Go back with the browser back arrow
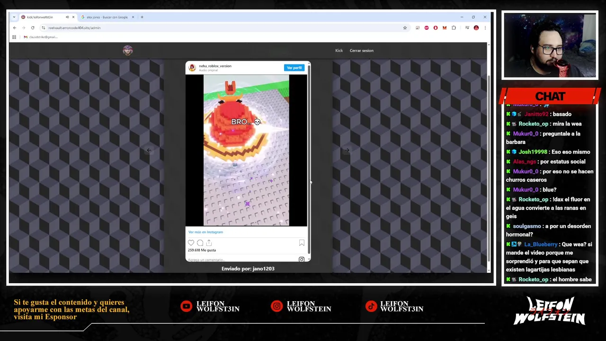The width and height of the screenshot is (606, 341). pos(15,28)
